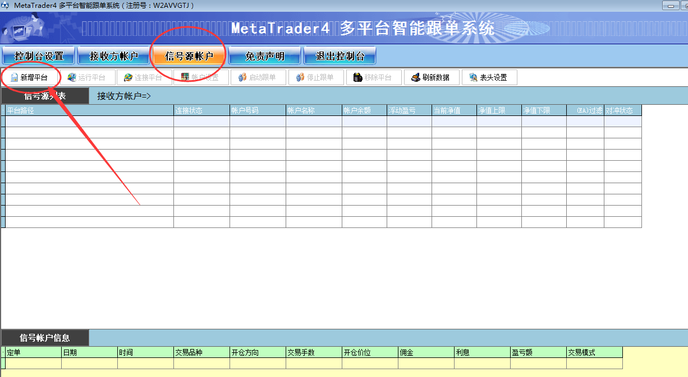Image resolution: width=688 pixels, height=377 pixels.
Task: Click the 帐户号码 column header
Action: [x=258, y=110]
